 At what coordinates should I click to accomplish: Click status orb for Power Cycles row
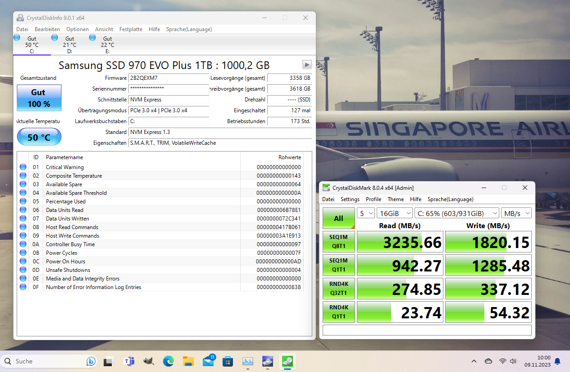click(x=23, y=253)
